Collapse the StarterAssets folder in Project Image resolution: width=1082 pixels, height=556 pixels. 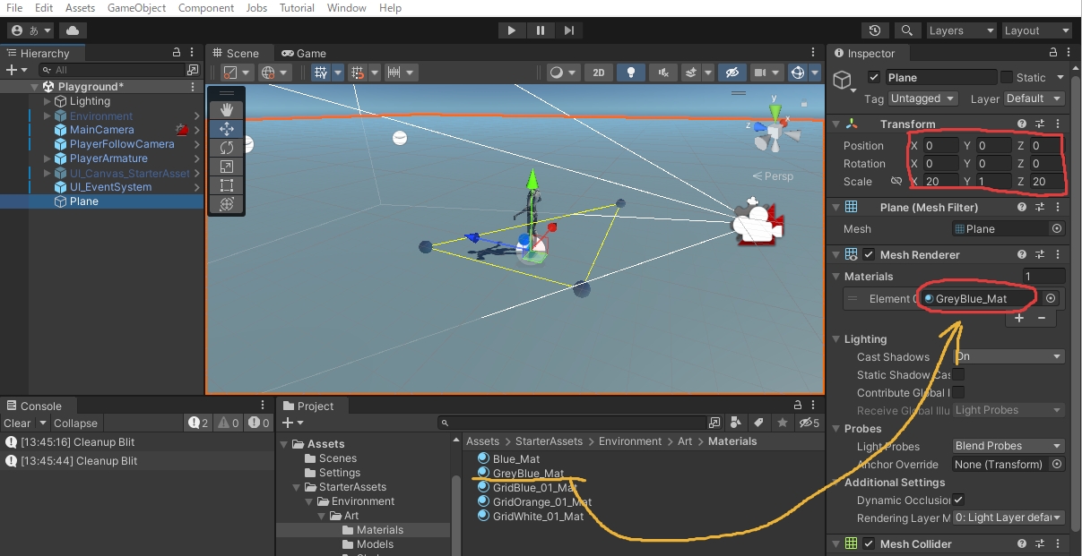(297, 486)
